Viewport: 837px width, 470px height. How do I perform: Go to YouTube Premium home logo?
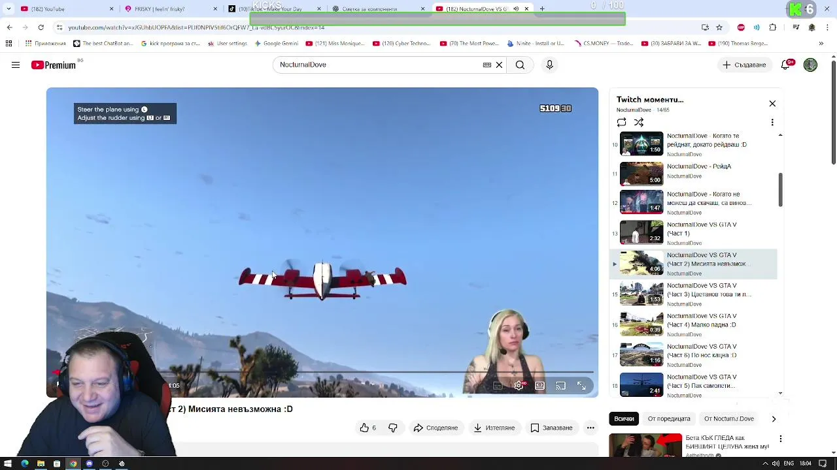(x=54, y=65)
